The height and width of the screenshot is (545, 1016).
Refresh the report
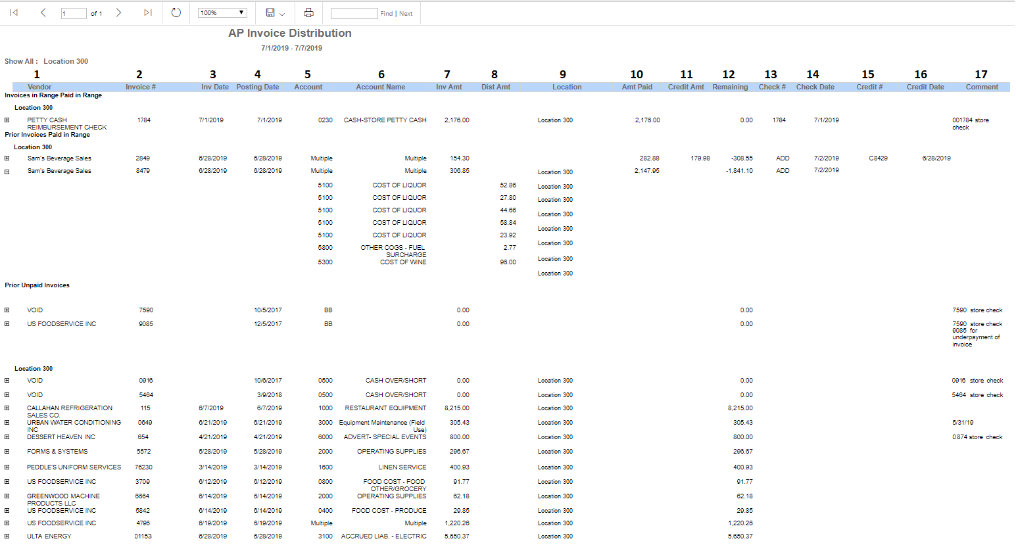[x=176, y=12]
